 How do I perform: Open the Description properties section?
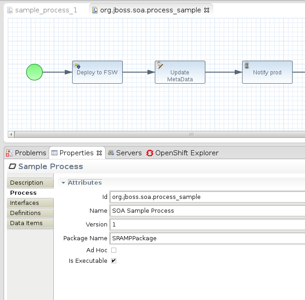pos(30,183)
